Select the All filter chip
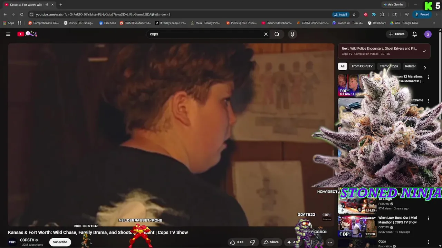 pos(343,66)
